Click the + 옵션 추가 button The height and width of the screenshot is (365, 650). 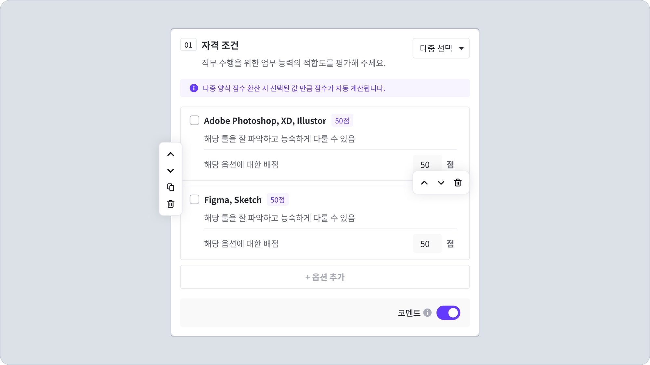pos(325,277)
